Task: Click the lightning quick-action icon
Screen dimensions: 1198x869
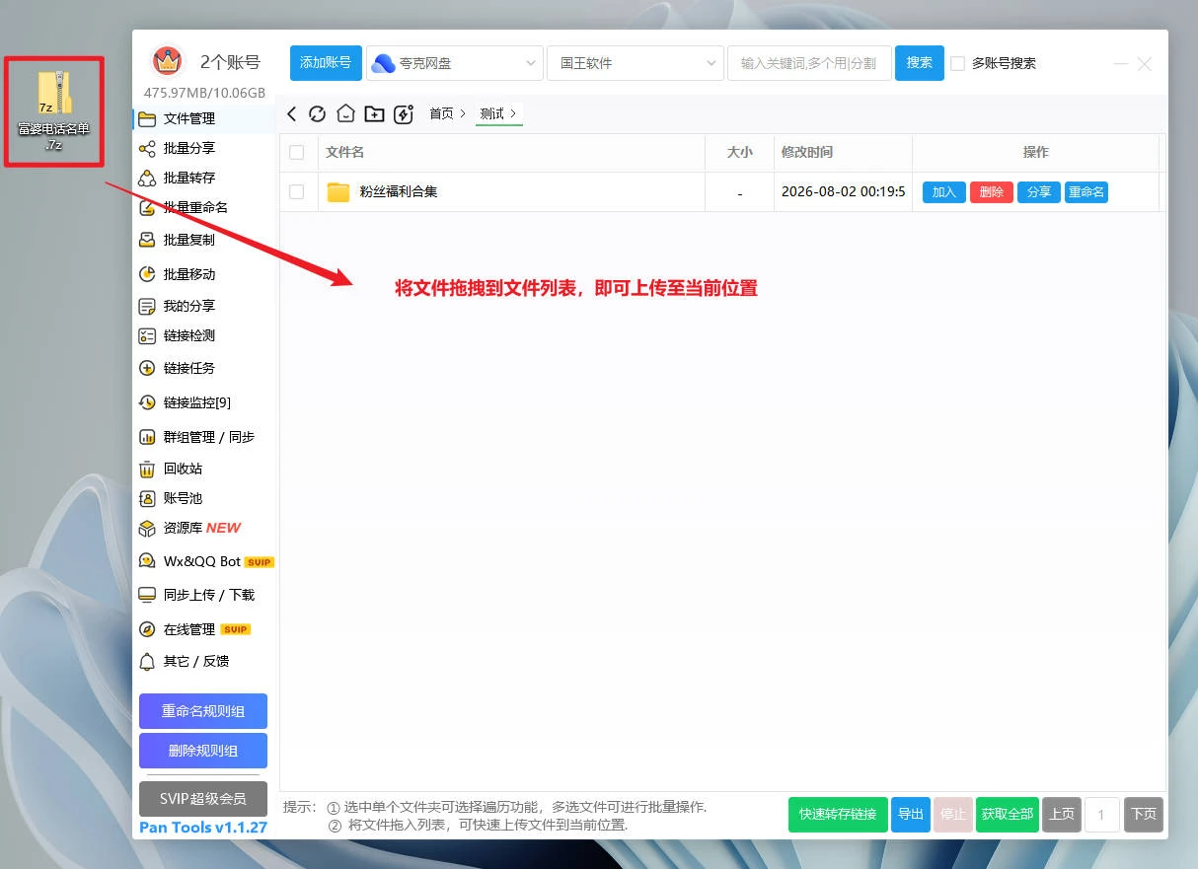Action: pyautogui.click(x=403, y=114)
